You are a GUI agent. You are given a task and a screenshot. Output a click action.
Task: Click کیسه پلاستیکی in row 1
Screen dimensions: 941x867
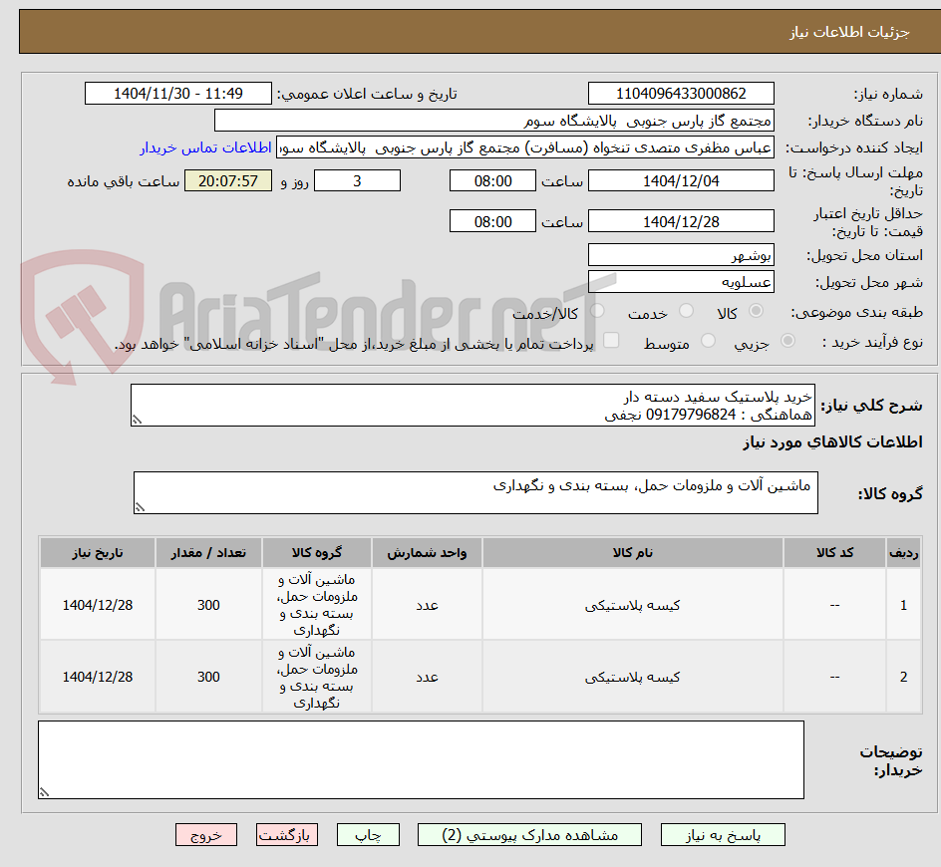633,605
